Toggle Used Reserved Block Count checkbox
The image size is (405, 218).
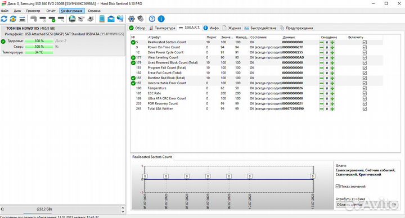coord(364,63)
